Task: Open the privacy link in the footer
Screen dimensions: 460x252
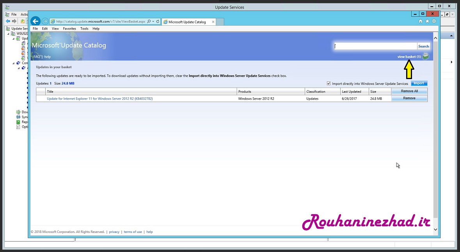Action: click(114, 232)
